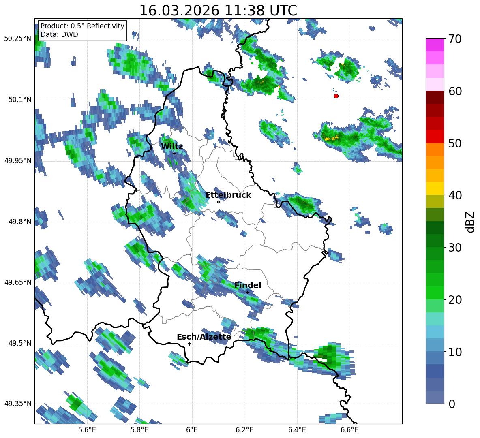The height and width of the screenshot is (438, 480).
Task: Click the red dot marker on the map
Action: tap(336, 96)
